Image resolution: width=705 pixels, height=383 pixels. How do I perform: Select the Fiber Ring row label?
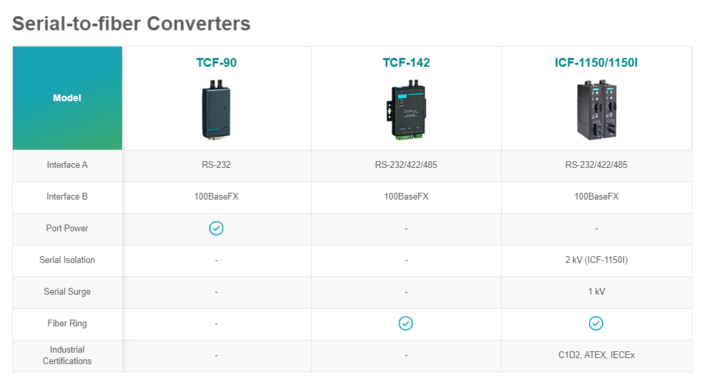(67, 323)
